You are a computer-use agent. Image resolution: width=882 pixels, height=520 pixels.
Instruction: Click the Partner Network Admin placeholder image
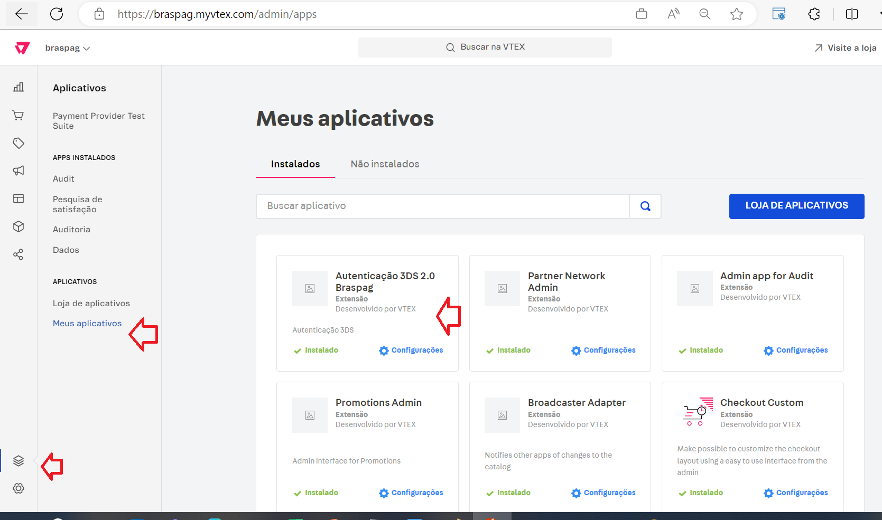503,289
